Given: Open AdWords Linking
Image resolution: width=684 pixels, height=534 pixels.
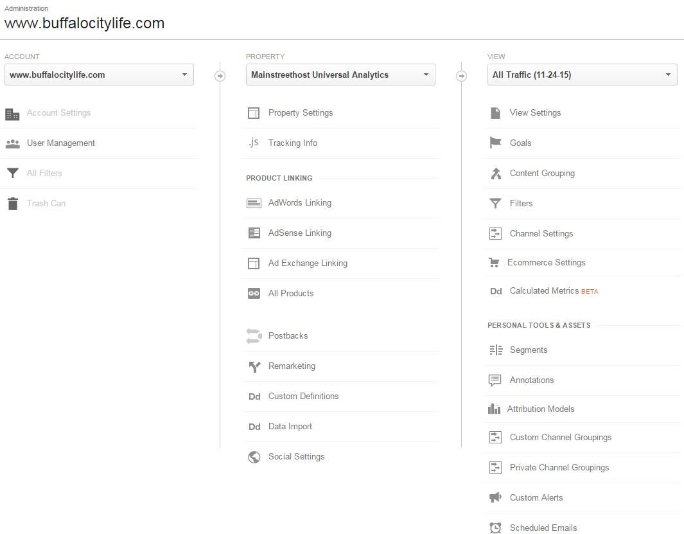Looking at the screenshot, I should pos(299,202).
